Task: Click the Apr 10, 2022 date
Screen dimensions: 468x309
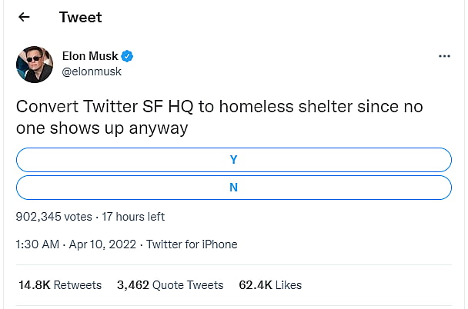Action: tap(102, 244)
